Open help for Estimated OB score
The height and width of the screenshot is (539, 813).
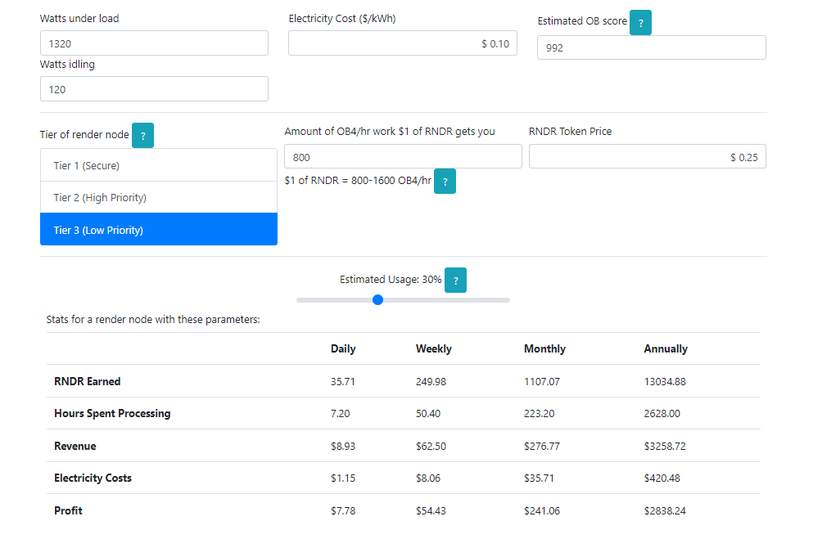point(640,23)
